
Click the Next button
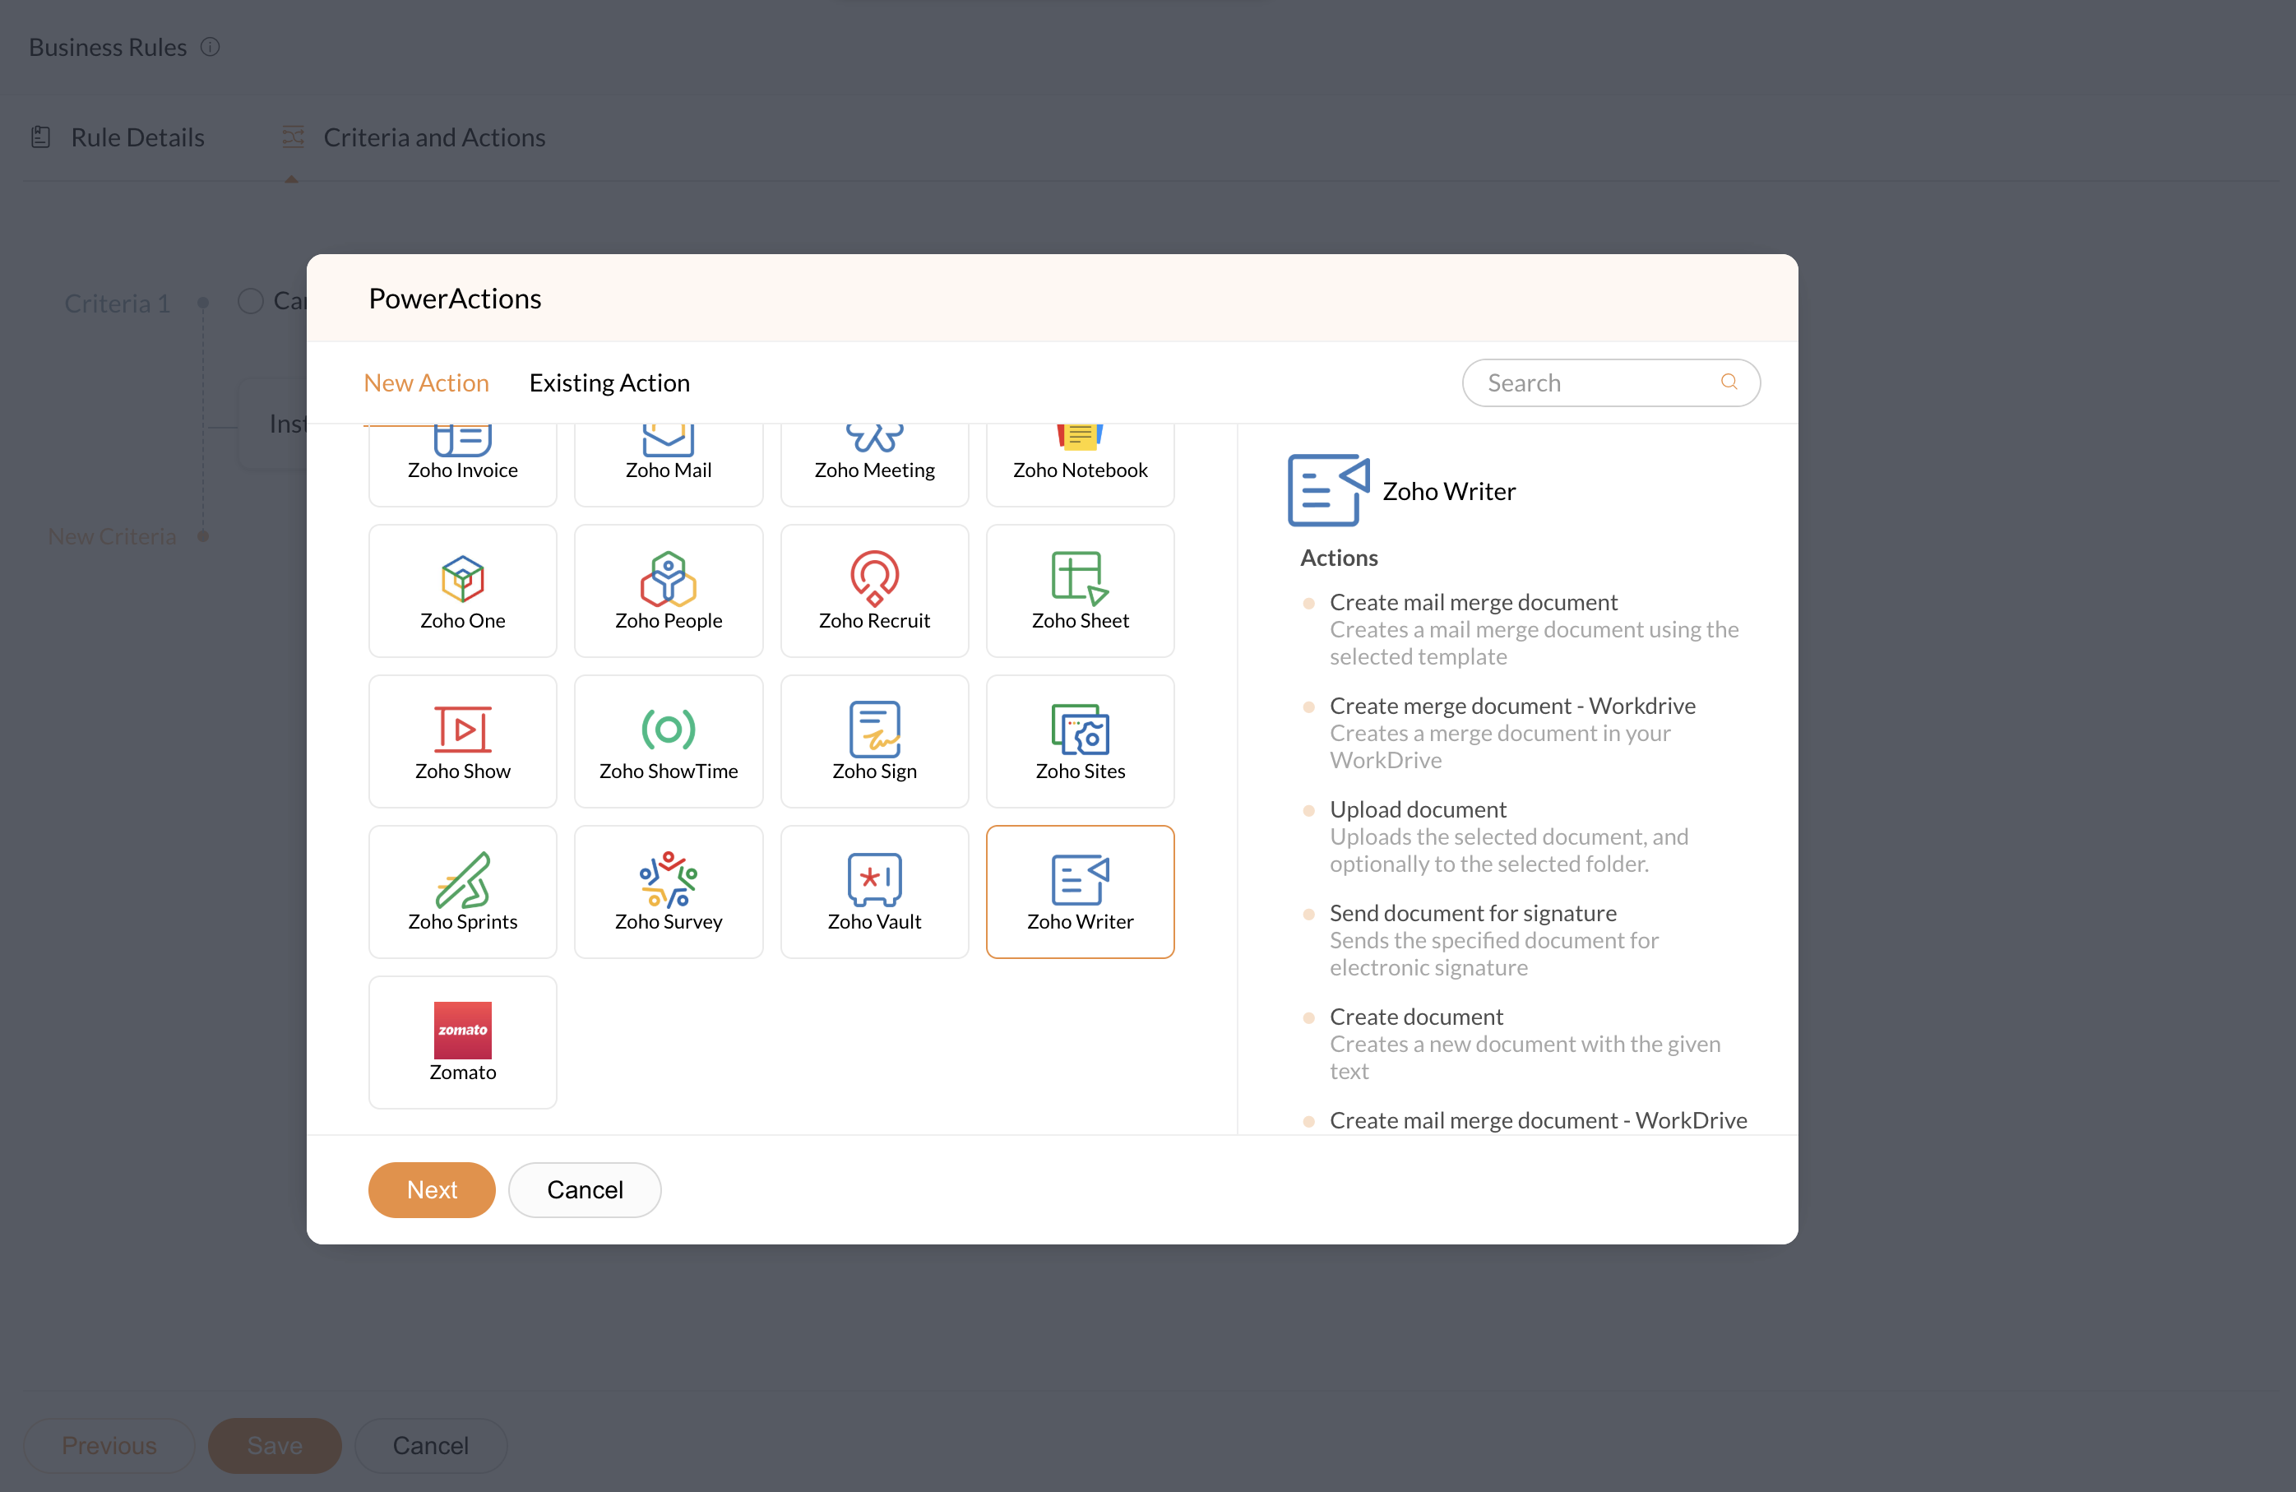click(431, 1189)
